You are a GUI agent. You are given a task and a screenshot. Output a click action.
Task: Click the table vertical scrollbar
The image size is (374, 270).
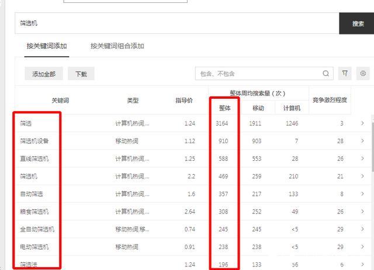click(x=373, y=147)
